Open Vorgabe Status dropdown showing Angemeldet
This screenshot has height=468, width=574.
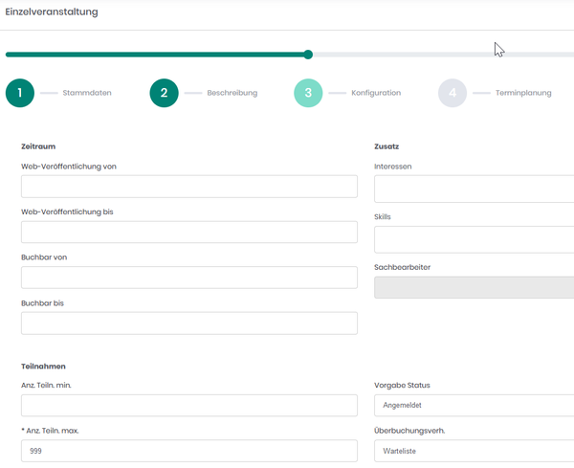coord(475,406)
